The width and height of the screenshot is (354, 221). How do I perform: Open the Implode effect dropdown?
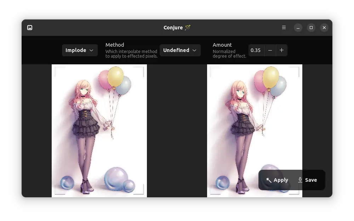point(80,50)
